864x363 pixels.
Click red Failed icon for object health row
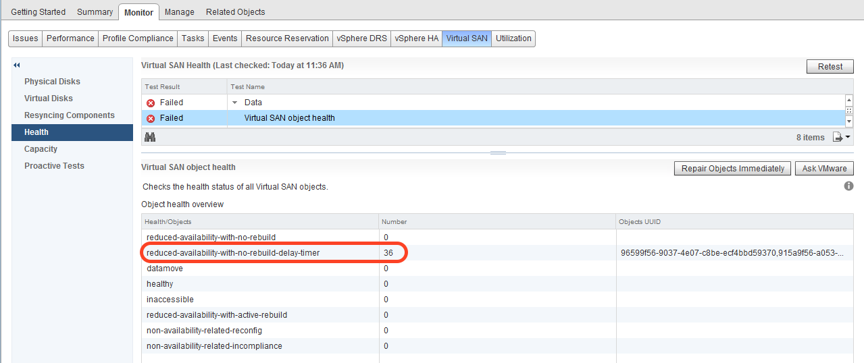point(151,118)
